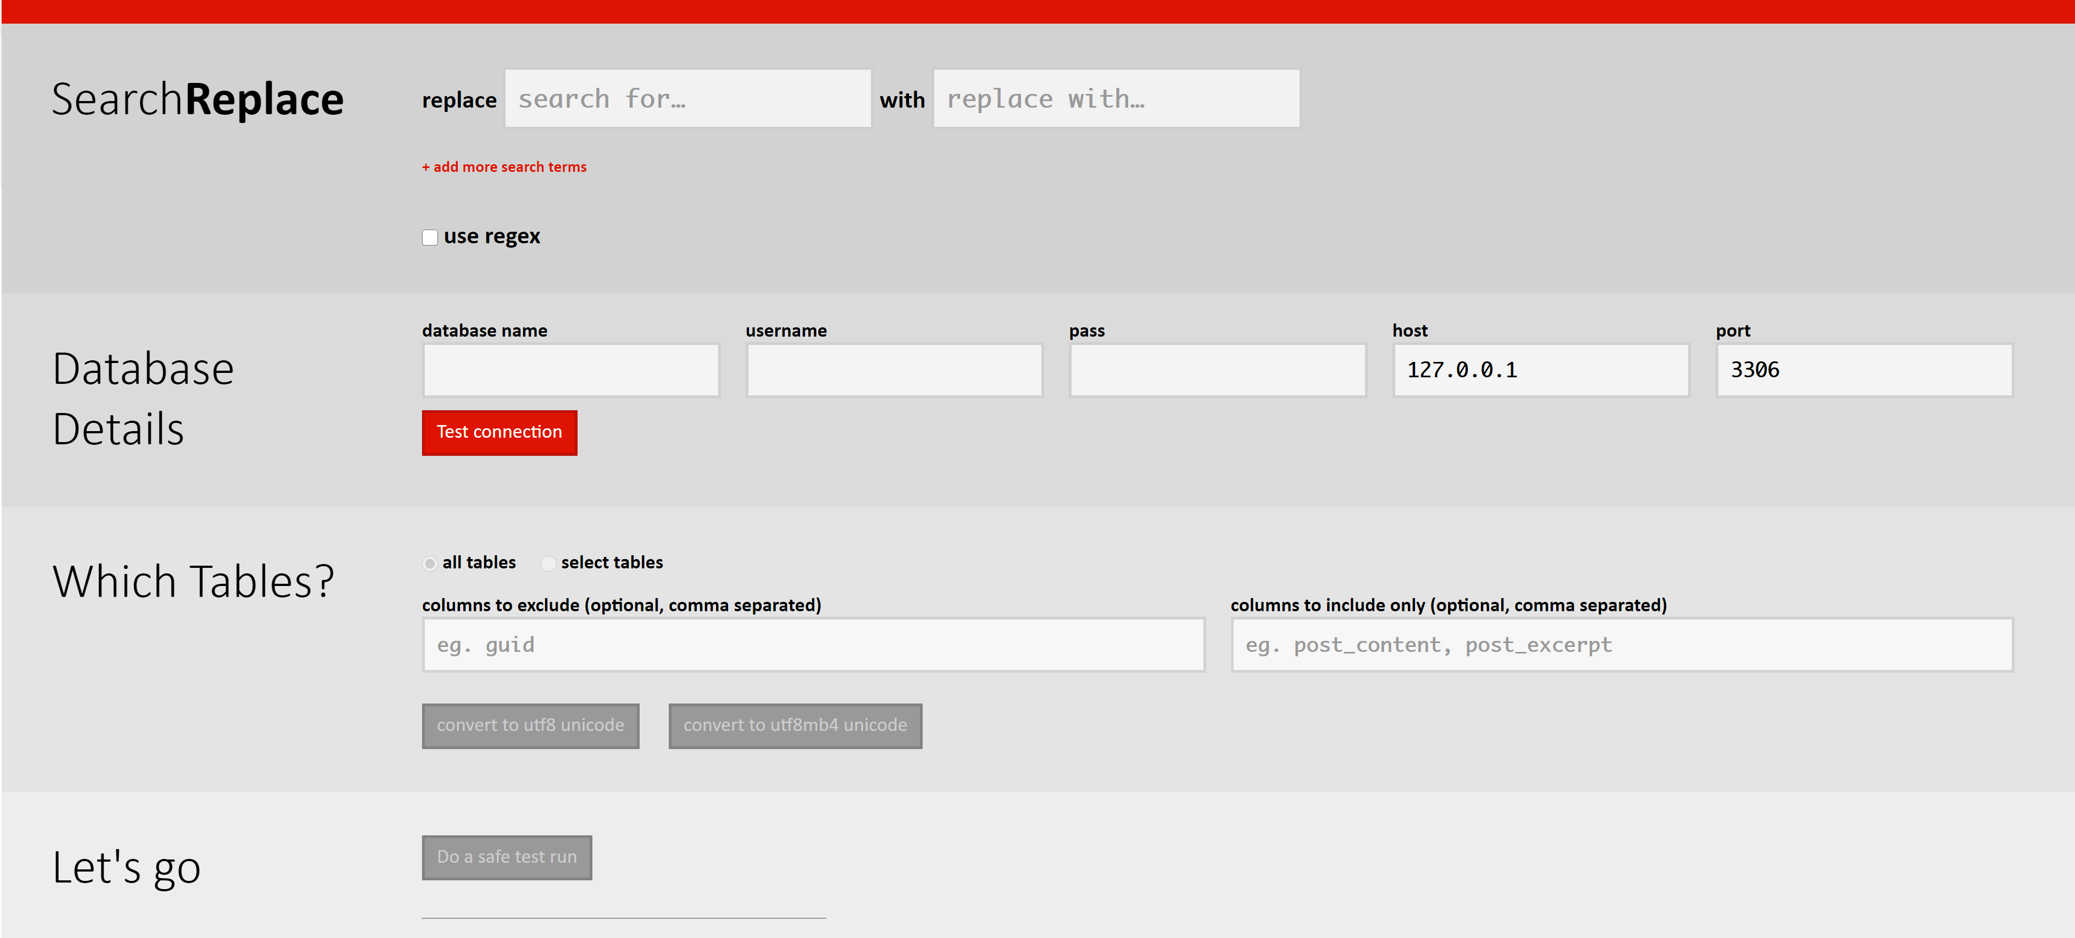Click the 'host' label
Image resolution: width=2075 pixels, height=938 pixels.
click(1410, 330)
